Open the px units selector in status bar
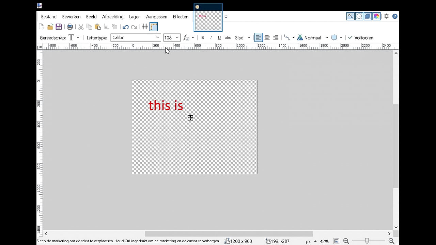This screenshot has width=436, height=245. click(x=311, y=241)
